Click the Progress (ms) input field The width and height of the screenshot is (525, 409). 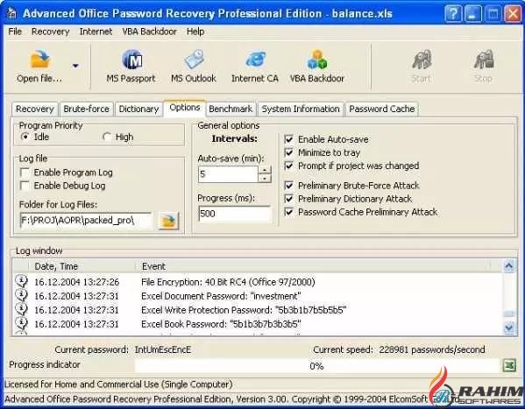235,214
